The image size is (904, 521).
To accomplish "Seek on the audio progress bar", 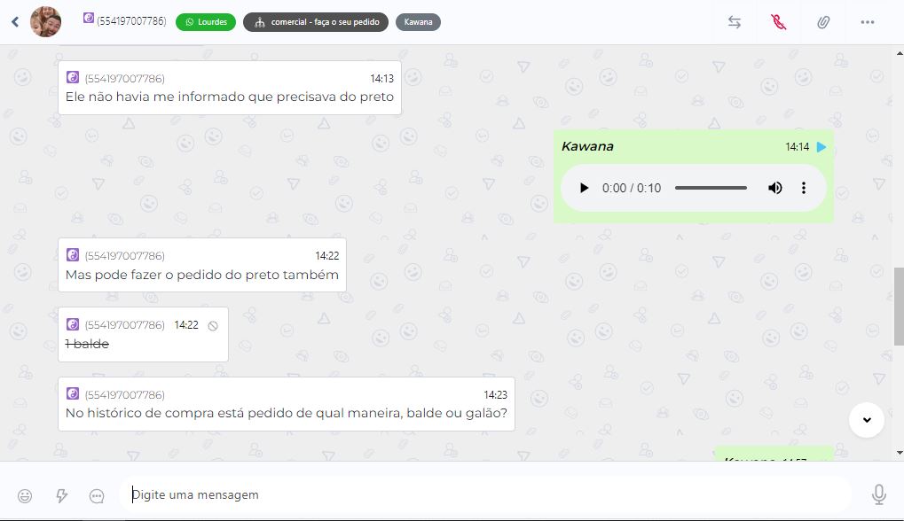I will click(711, 188).
